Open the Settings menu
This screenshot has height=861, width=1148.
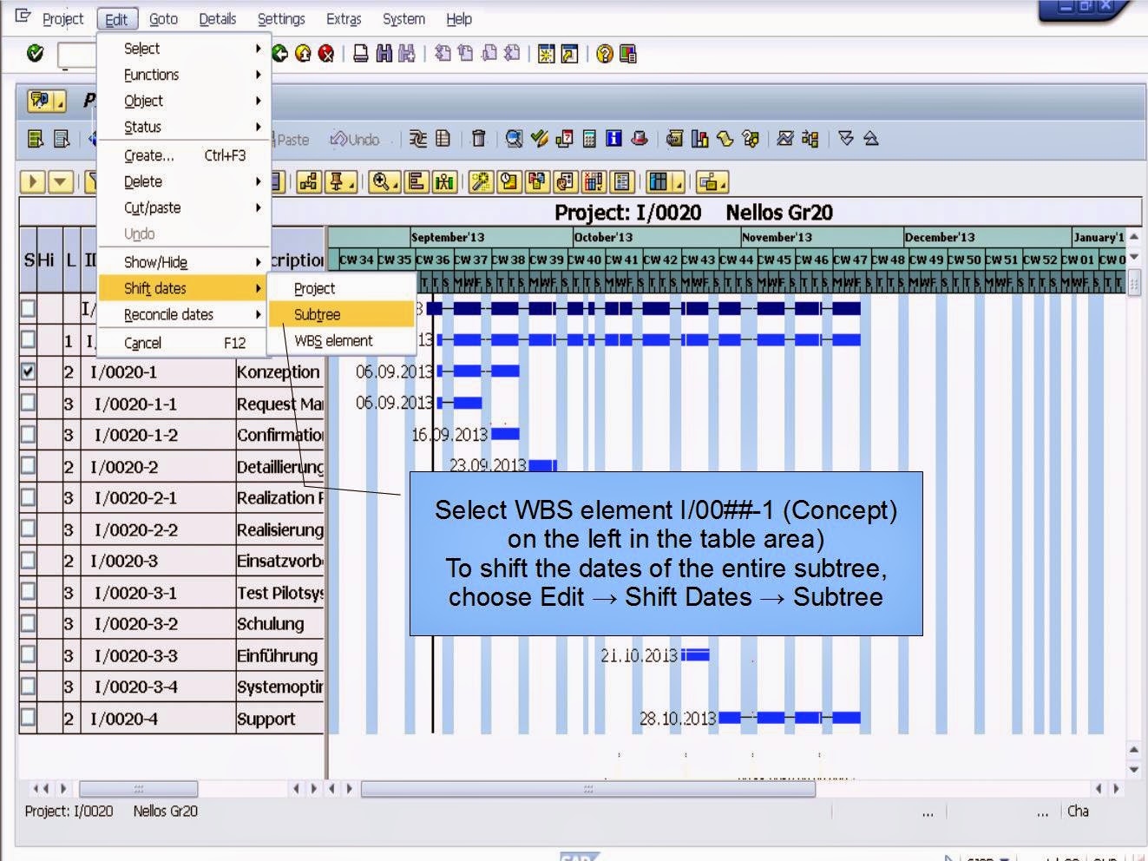click(281, 18)
